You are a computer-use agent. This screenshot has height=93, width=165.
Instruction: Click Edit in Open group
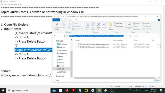pyautogui.click(x=135, y=26)
